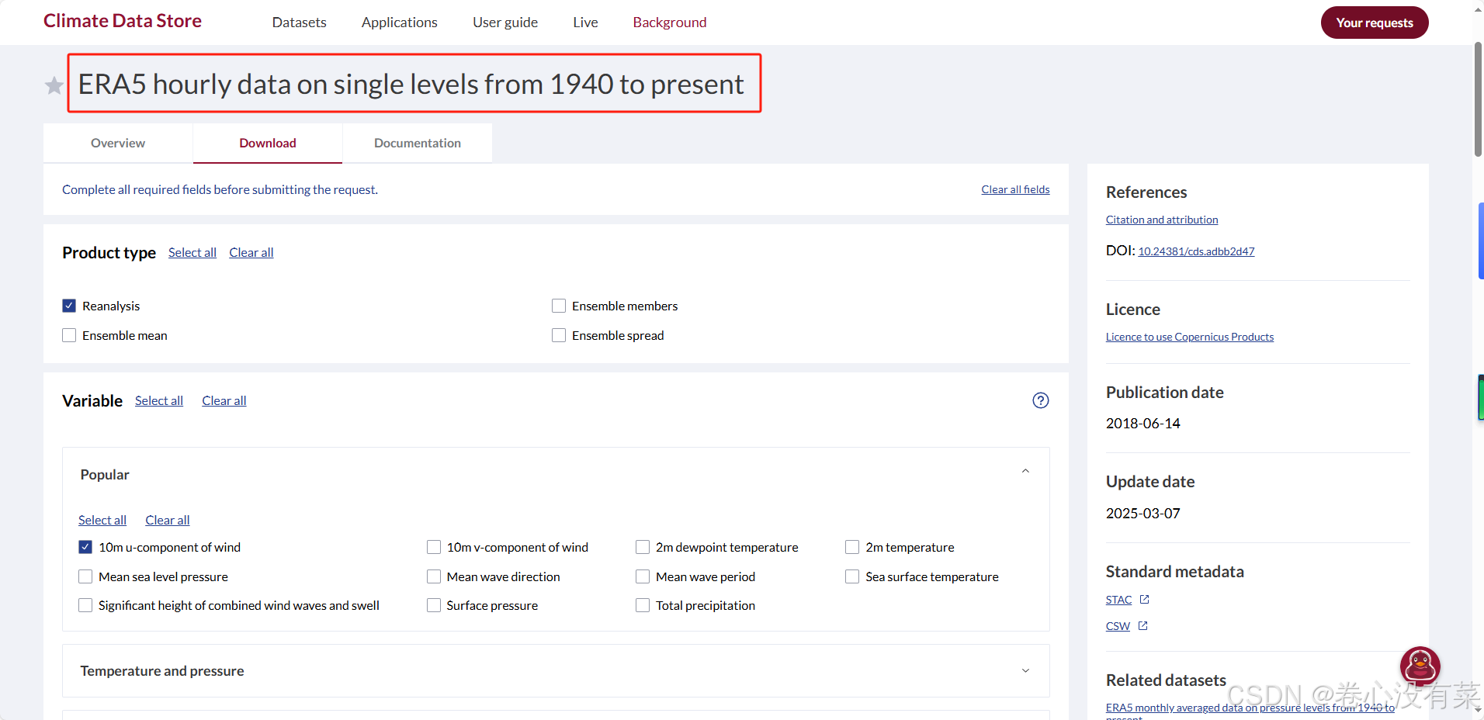Check 2m dewpoint temperature
This screenshot has height=720, width=1484.
click(643, 547)
